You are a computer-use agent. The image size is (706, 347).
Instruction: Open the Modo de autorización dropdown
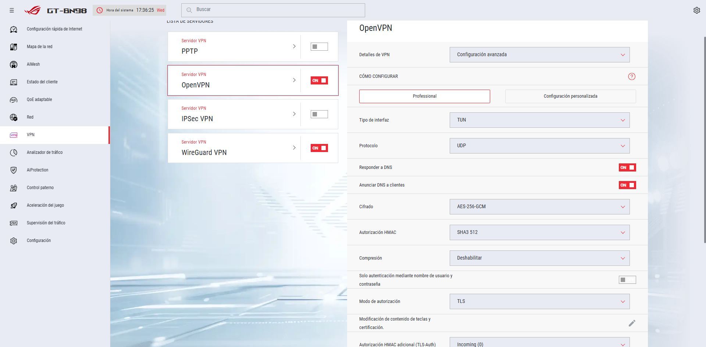(x=539, y=301)
